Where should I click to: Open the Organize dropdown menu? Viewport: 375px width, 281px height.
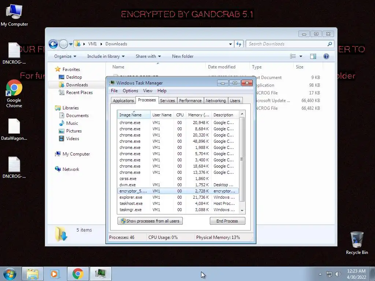pyautogui.click(x=65, y=56)
